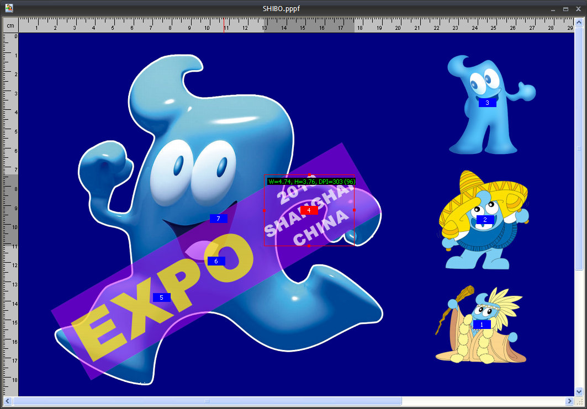Image resolution: width=587 pixels, height=409 pixels.
Task: Click the feathered headdress mascot image
Action: click(x=481, y=325)
